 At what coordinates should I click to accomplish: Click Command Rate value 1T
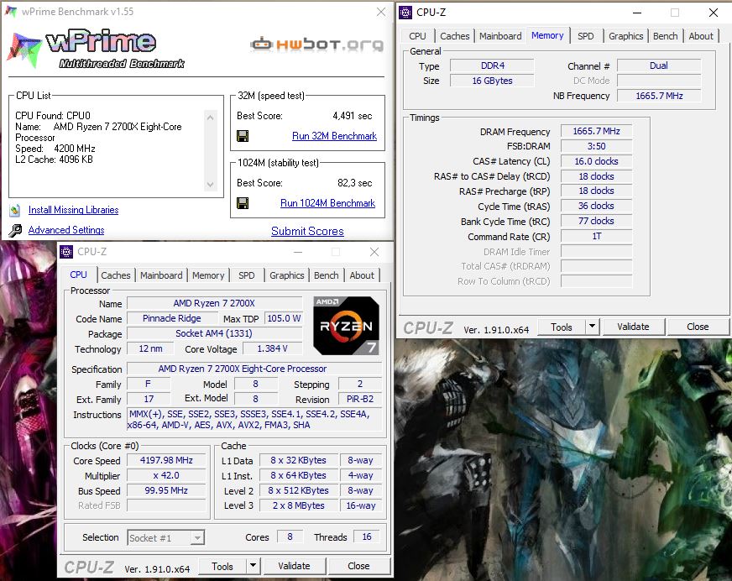(596, 236)
